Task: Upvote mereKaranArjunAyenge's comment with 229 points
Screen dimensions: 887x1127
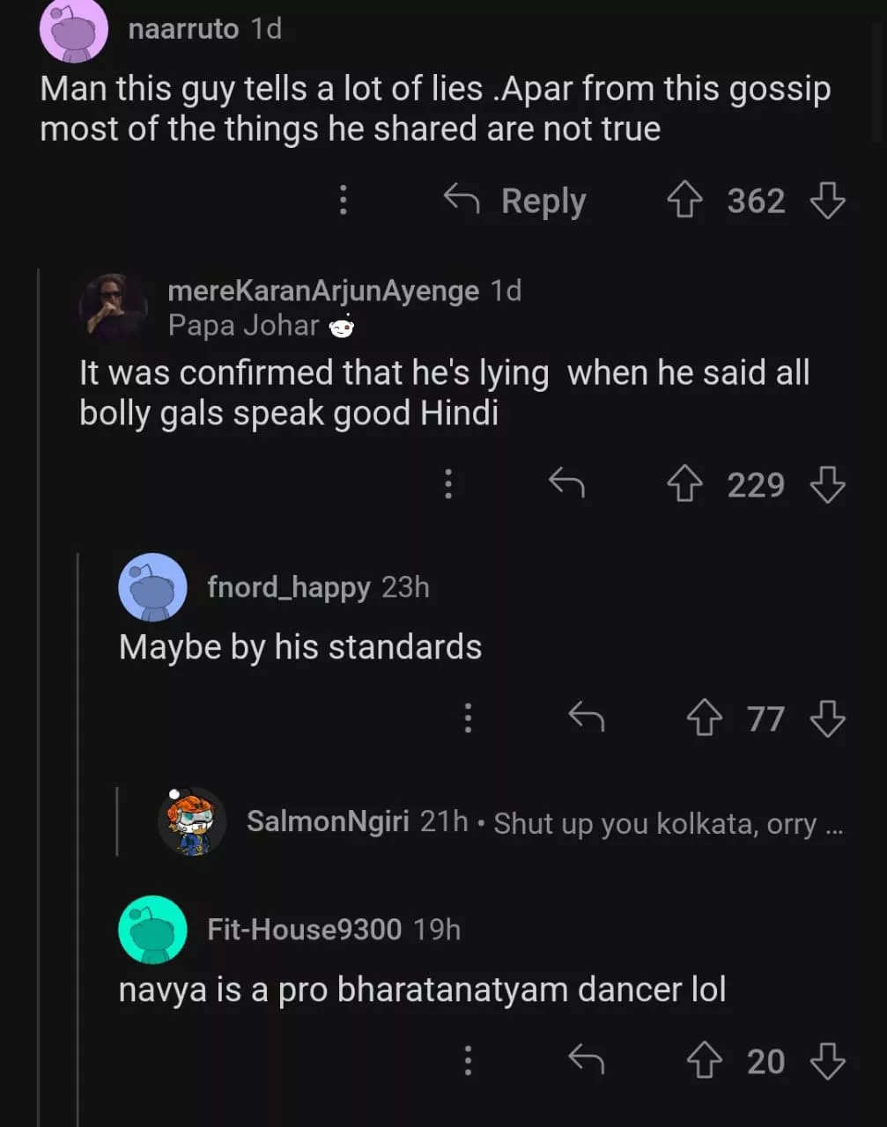Action: click(x=684, y=484)
